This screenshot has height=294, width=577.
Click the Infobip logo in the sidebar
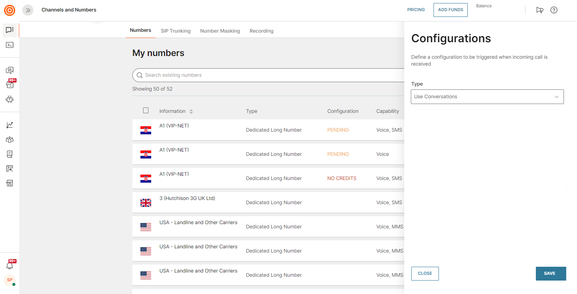pos(10,10)
